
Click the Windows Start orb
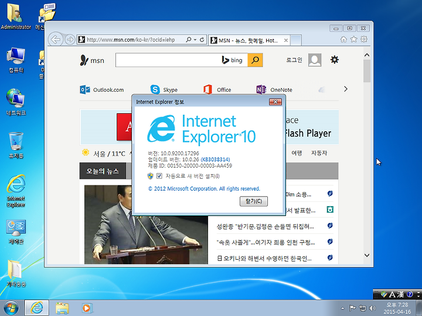point(11,308)
